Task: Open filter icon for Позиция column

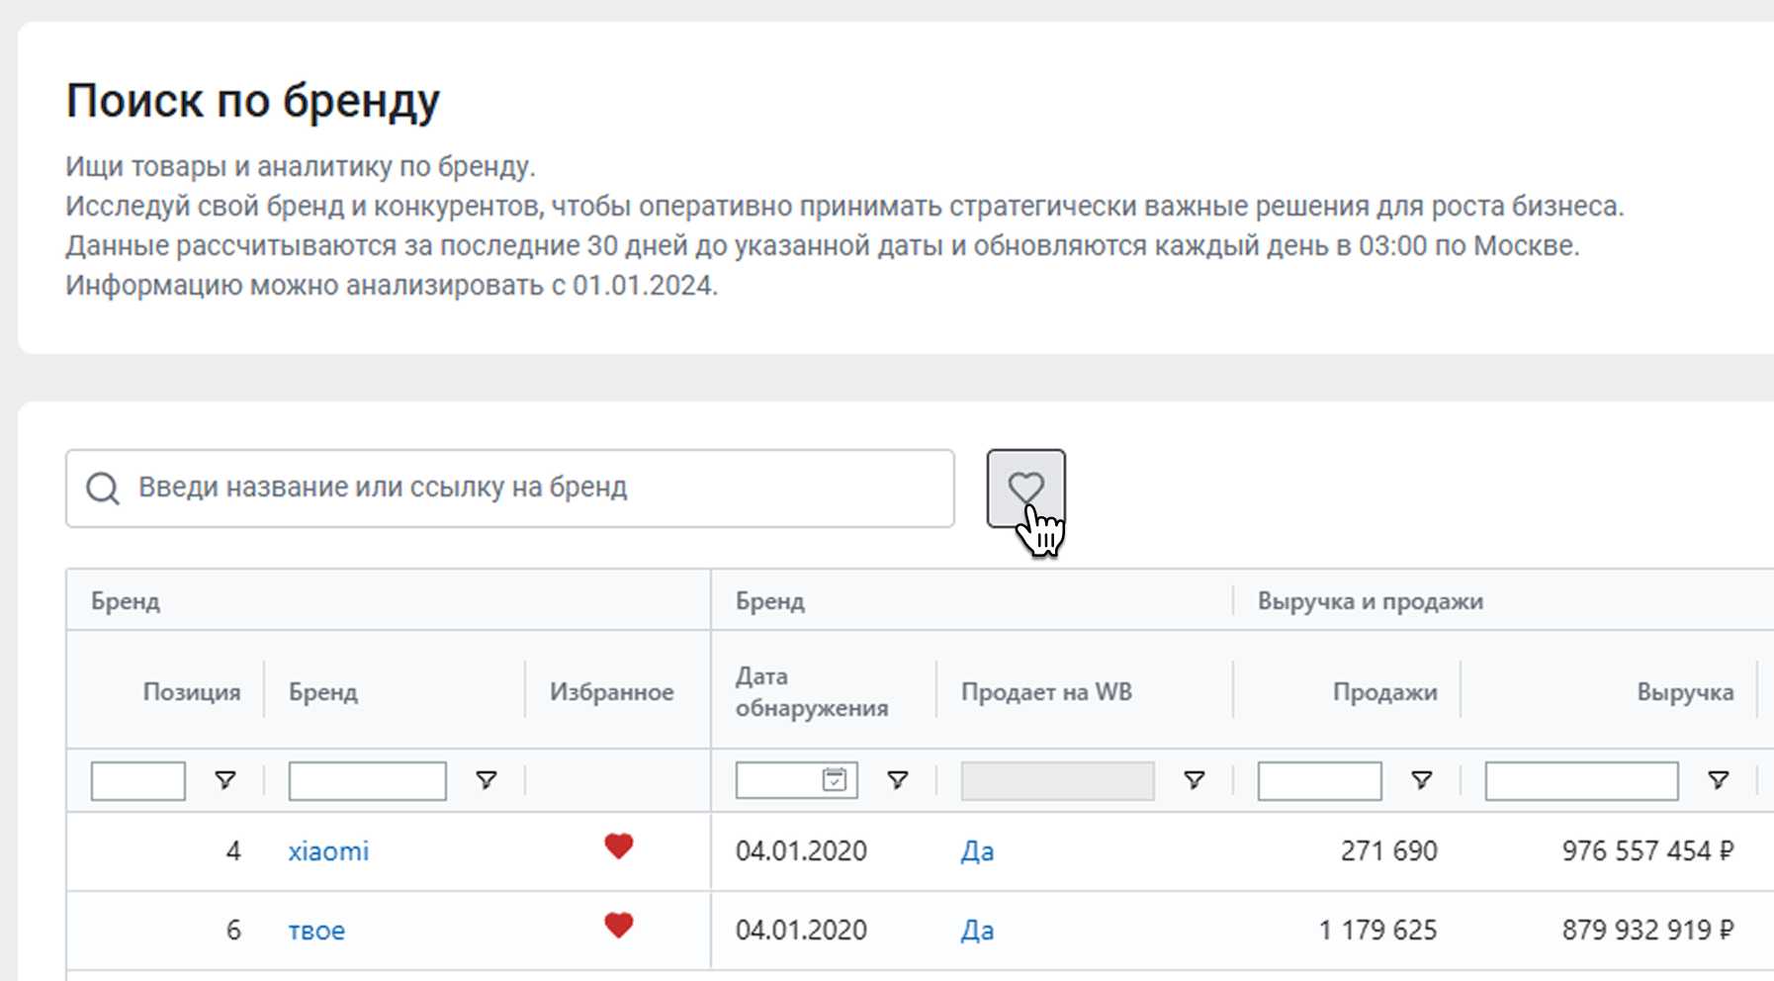Action: 225,780
